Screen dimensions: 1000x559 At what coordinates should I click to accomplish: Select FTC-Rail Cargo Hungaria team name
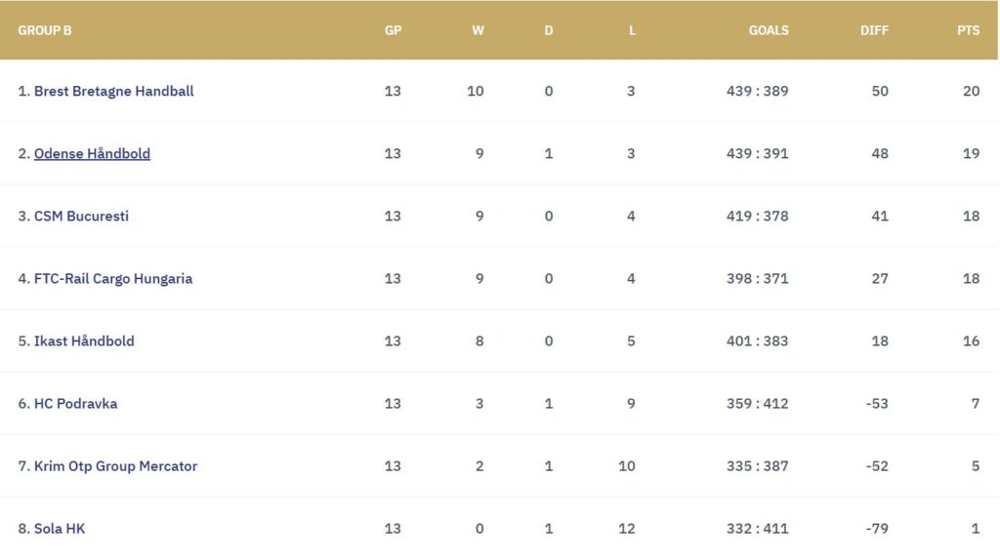coord(113,278)
